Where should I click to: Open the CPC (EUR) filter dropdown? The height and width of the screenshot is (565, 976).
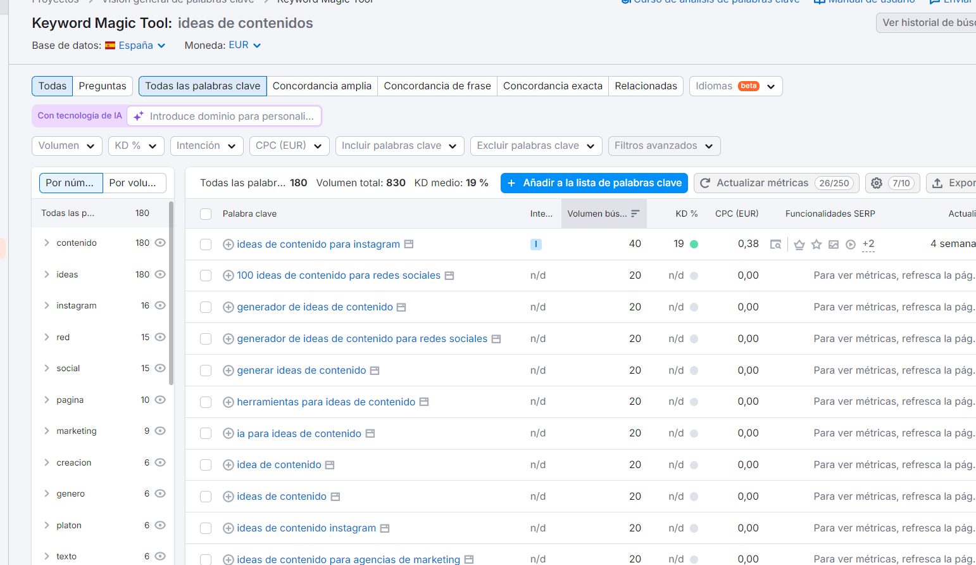289,146
